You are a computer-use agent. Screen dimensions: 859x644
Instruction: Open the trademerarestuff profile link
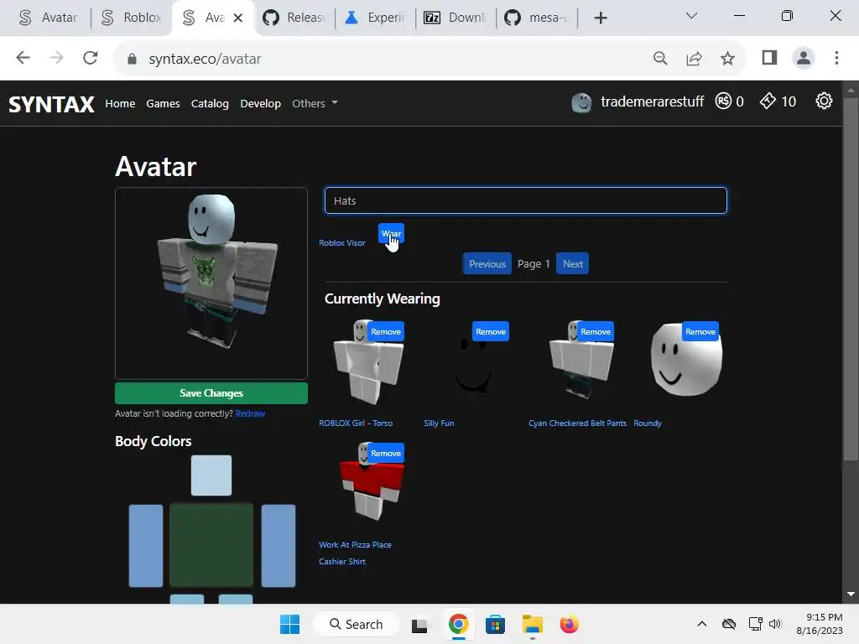(652, 101)
